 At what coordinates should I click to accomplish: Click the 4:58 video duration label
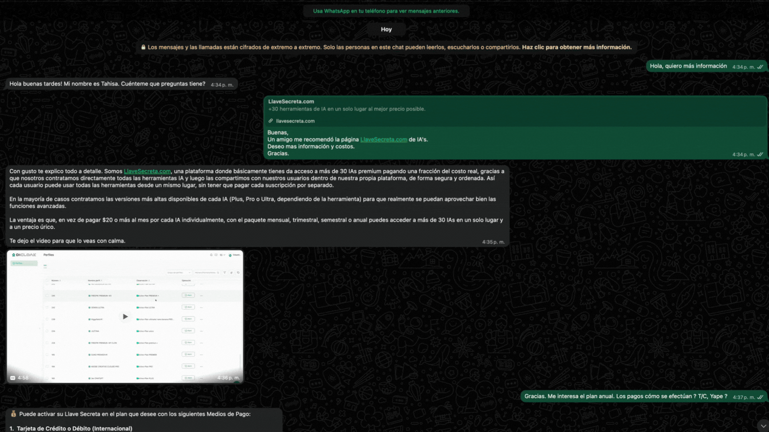pyautogui.click(x=23, y=378)
